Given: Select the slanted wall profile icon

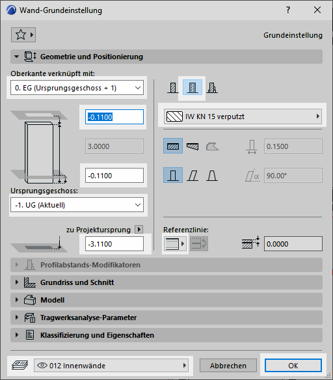Looking at the screenshot, I should click(x=193, y=176).
